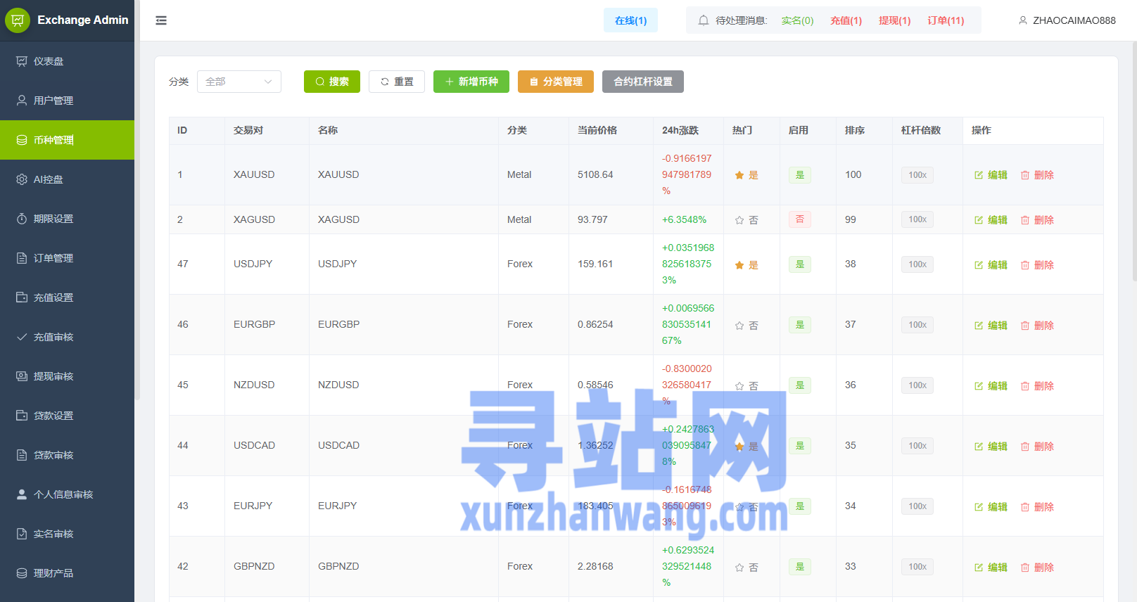Viewport: 1137px width, 602px height.
Task: Click the 充值设置 sidebar icon
Action: pyautogui.click(x=22, y=297)
